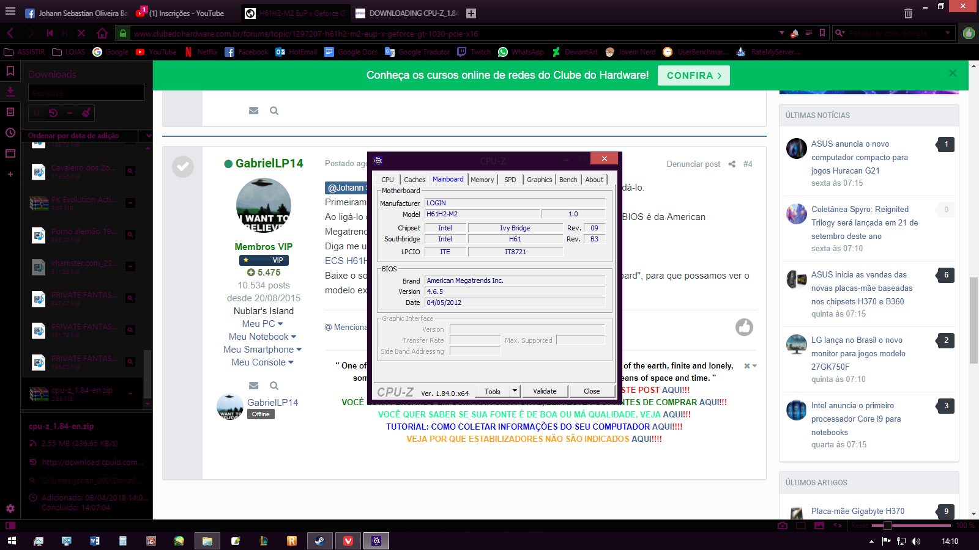Open the ASUS Huracan G21 news link
The width and height of the screenshot is (979, 550).
860,157
